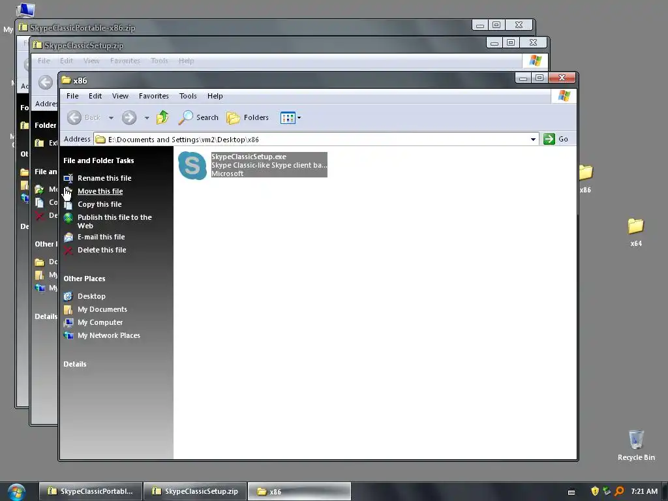The image size is (668, 501).
Task: Click Rename this file
Action: tap(104, 178)
